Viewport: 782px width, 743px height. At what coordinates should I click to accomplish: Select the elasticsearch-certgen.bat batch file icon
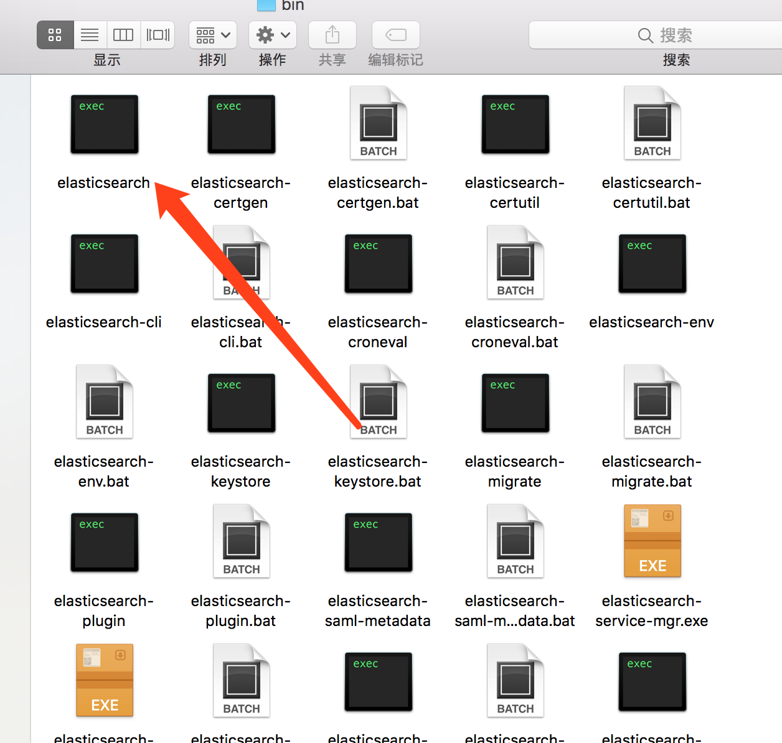pyautogui.click(x=378, y=123)
